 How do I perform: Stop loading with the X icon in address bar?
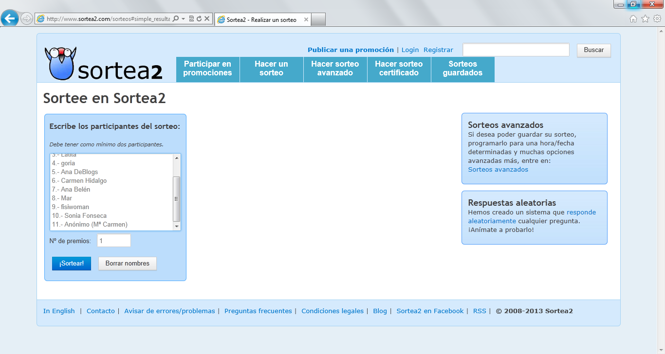(x=207, y=19)
